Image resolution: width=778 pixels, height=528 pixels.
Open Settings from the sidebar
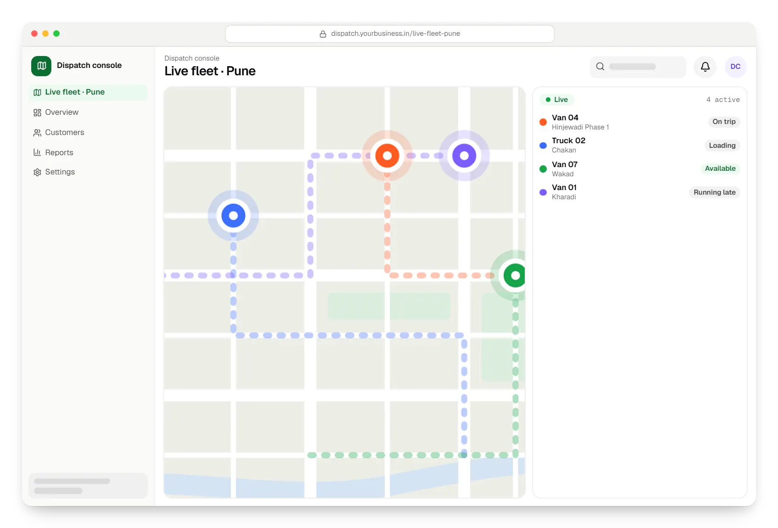[x=88, y=172]
